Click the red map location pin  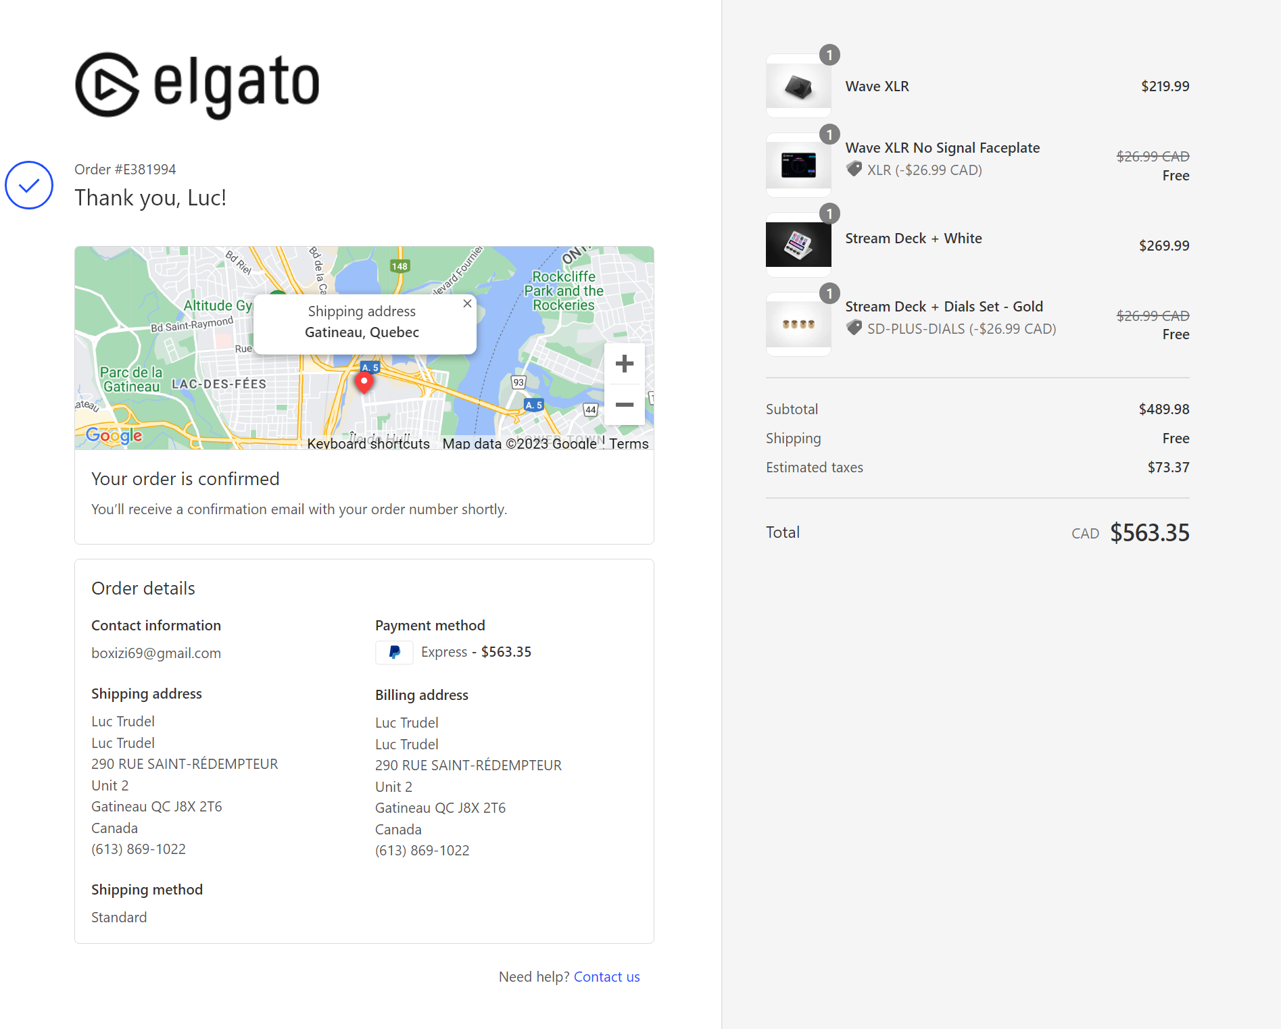[364, 382]
